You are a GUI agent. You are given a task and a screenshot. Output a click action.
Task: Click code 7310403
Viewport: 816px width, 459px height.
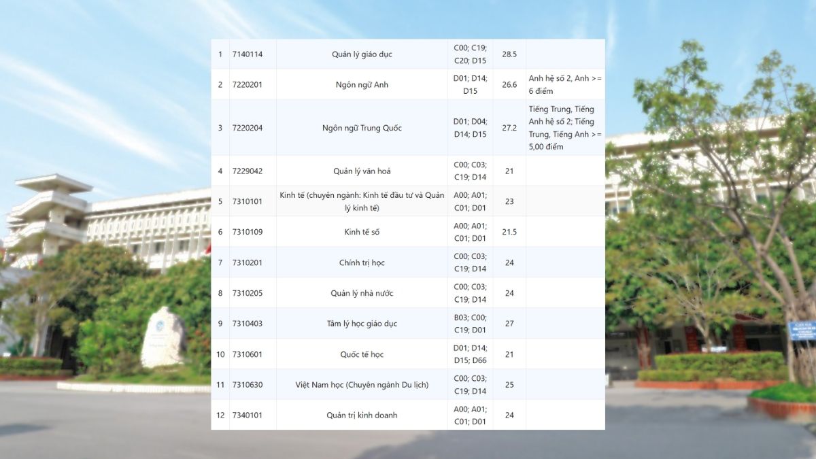(x=247, y=324)
